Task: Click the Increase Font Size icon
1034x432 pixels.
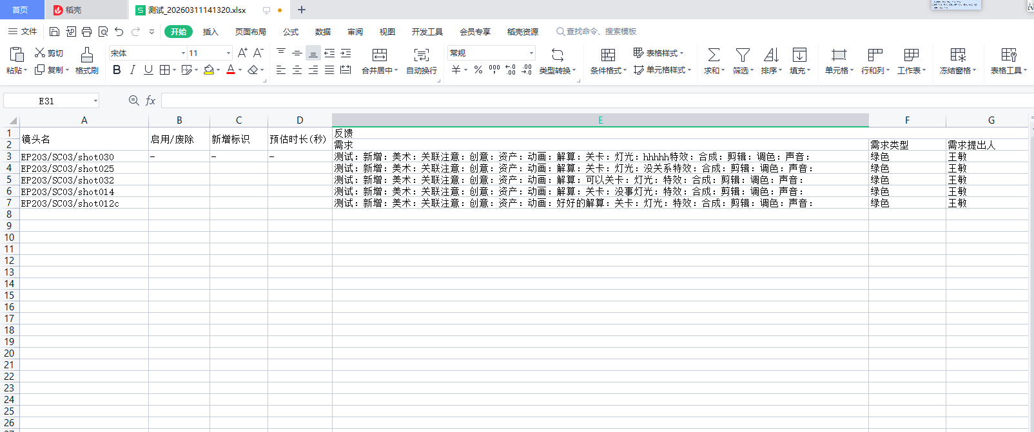Action: pos(242,53)
